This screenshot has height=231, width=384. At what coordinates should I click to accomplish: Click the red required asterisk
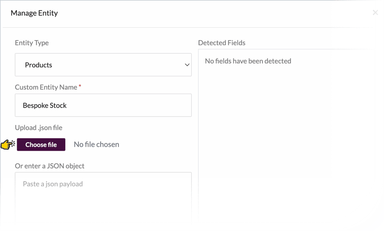[x=80, y=86]
